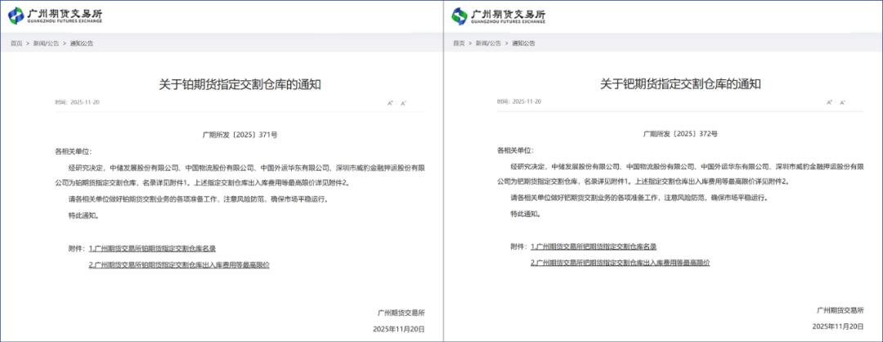The image size is (883, 342).
Task: Open attachment 2 铂期货指定交割仓库出入库费用等最高限价
Action: 179,265
